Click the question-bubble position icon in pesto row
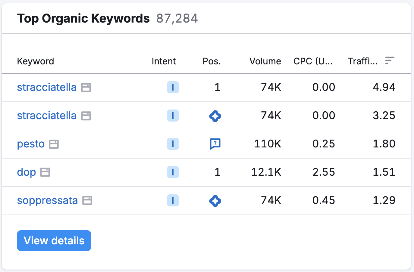 tap(215, 144)
